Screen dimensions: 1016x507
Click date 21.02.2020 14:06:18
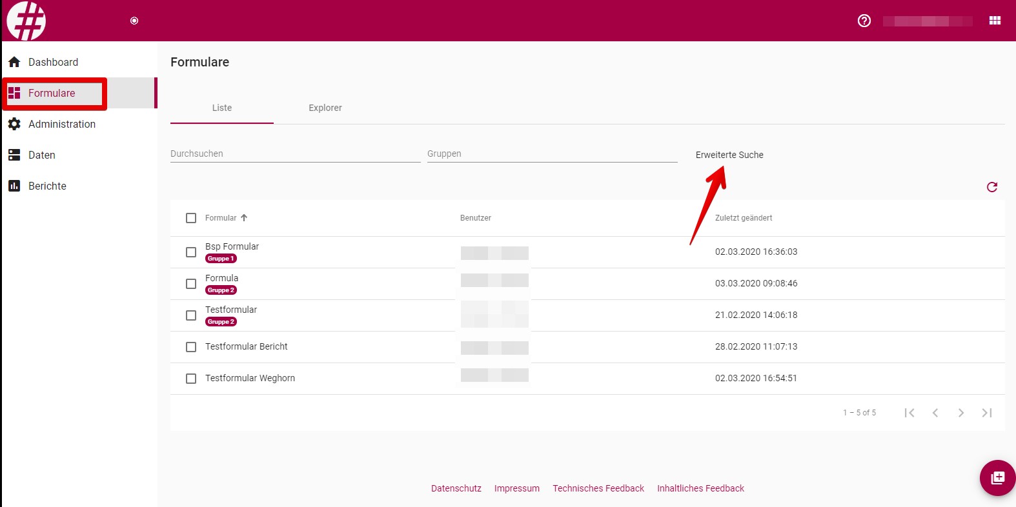pos(756,315)
